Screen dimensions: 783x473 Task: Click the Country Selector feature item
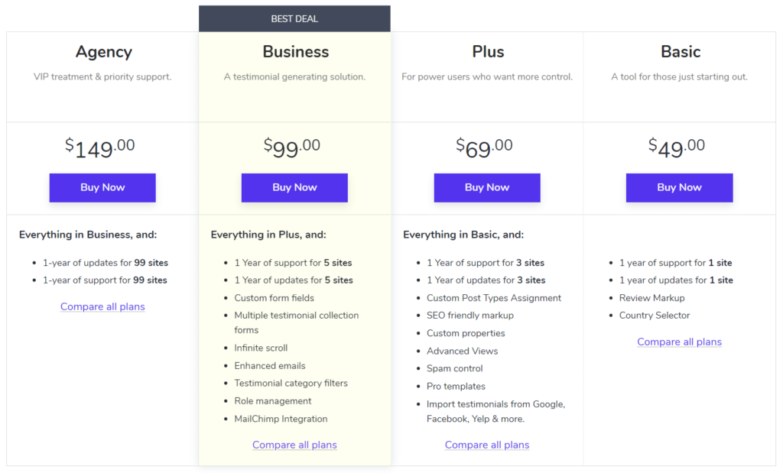point(655,316)
